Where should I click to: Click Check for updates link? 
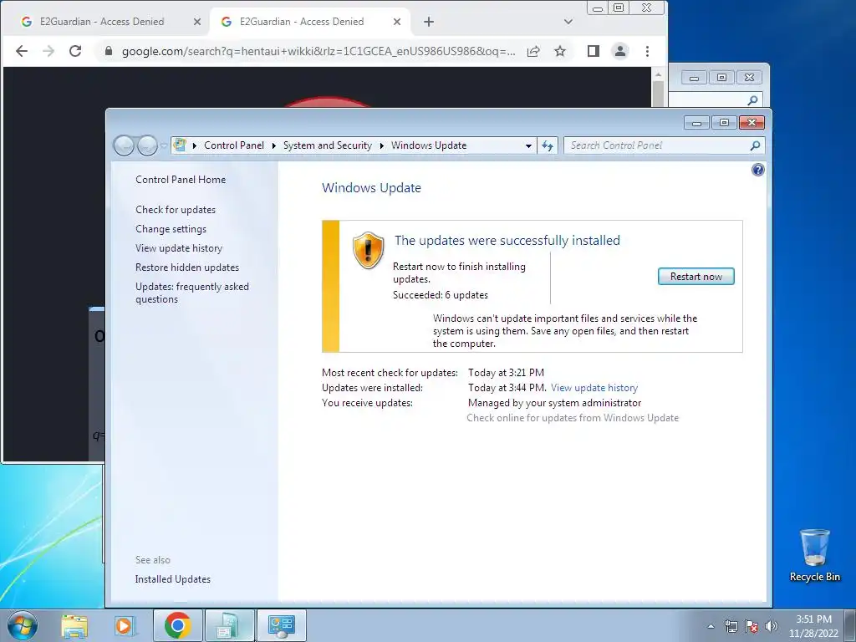tap(176, 210)
